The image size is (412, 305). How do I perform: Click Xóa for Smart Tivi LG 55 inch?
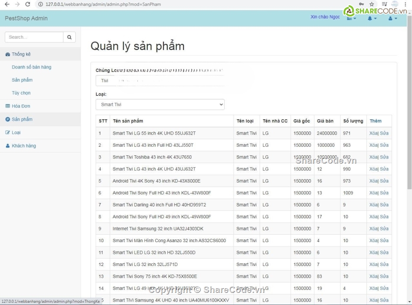pos(373,133)
